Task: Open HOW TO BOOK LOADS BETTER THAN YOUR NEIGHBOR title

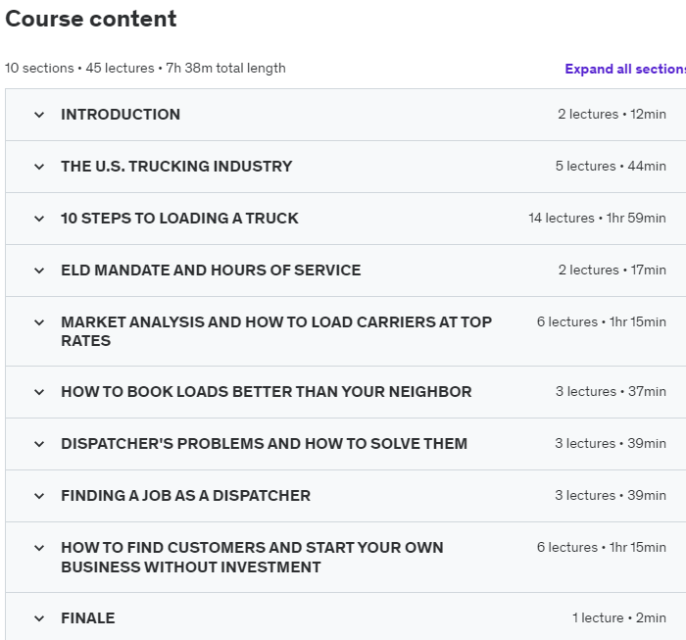Action: coord(267,391)
